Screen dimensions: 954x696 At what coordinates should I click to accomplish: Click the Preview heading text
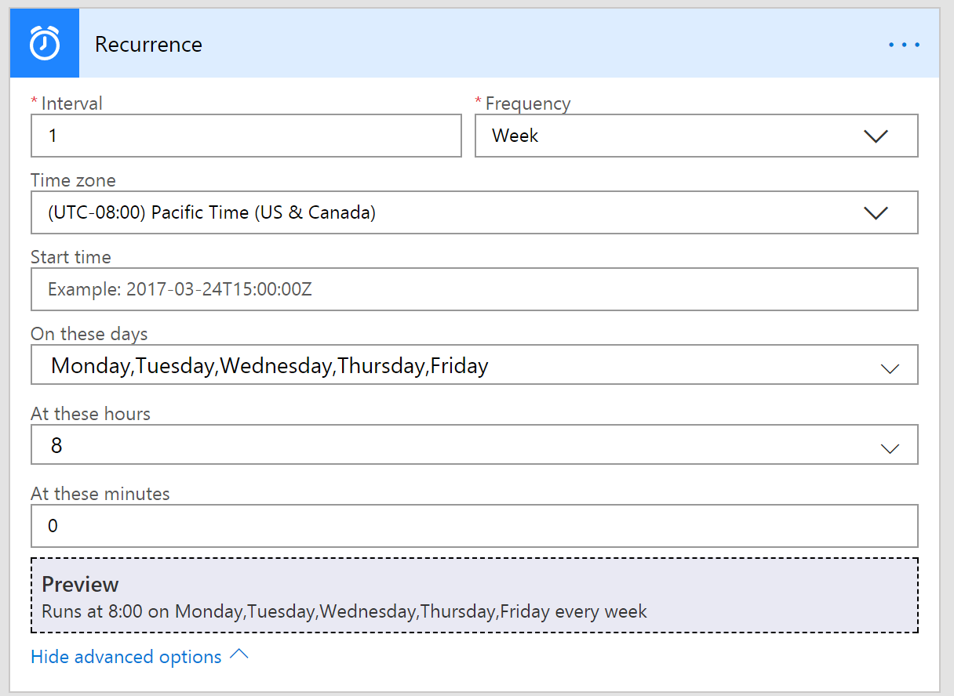coord(80,585)
